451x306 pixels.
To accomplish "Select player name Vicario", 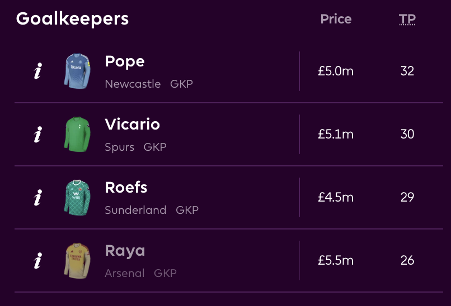I will pos(132,124).
